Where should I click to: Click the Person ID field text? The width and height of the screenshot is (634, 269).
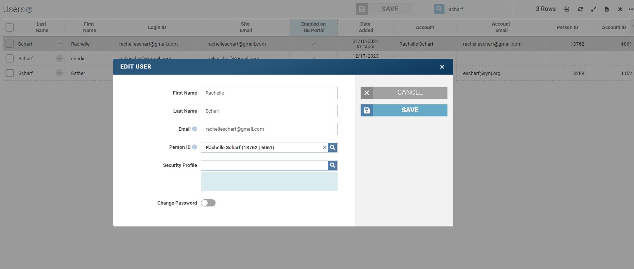point(240,148)
